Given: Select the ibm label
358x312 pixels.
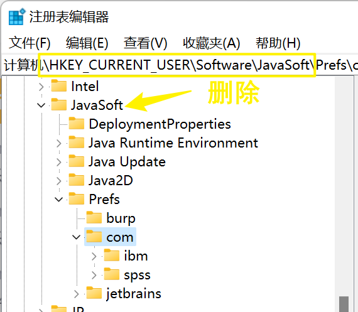Looking at the screenshot, I should 136,256.
